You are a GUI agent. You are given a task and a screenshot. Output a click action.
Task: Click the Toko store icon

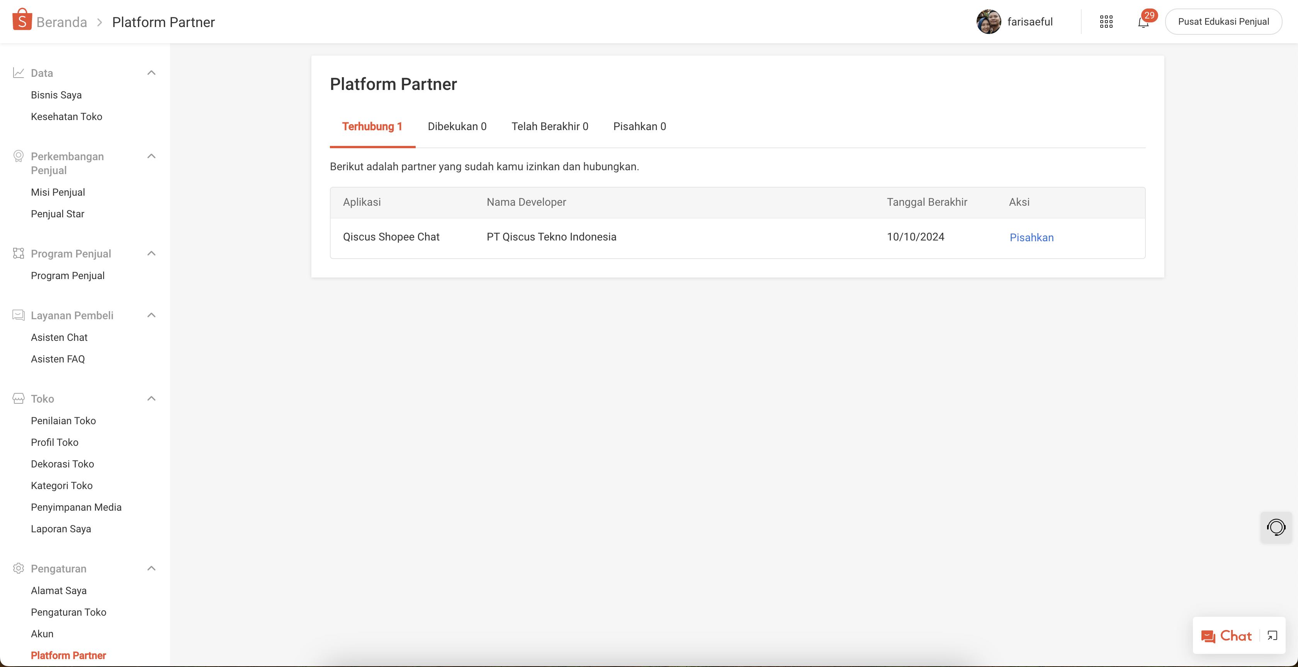[19, 399]
